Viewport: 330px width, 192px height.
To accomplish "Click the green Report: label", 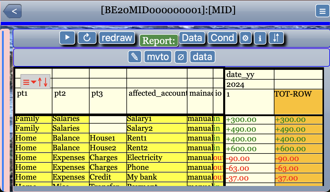I will [159, 41].
